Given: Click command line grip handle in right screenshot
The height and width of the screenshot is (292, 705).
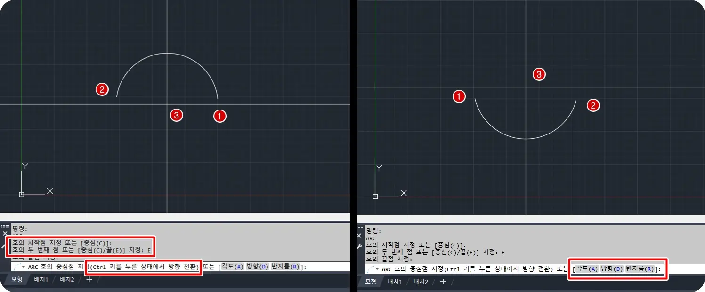Looking at the screenshot, I should pyautogui.click(x=359, y=229).
